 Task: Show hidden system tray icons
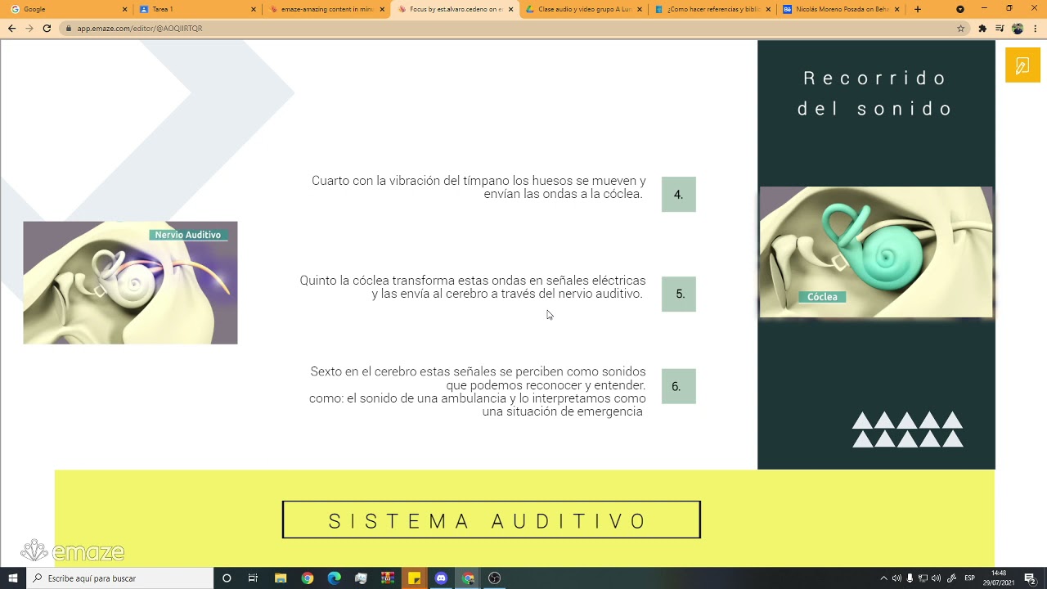tap(883, 578)
